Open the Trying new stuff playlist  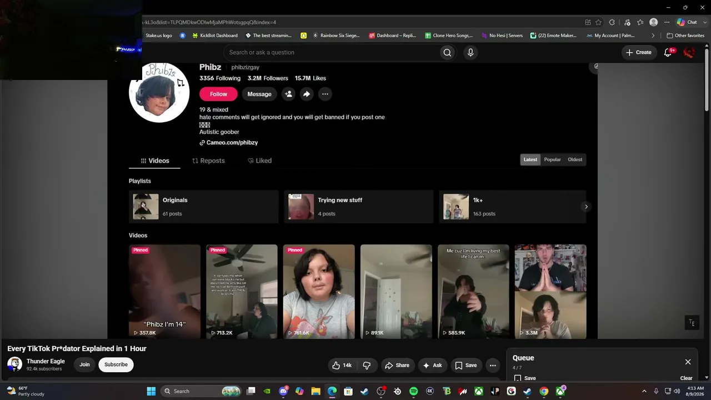point(358,207)
